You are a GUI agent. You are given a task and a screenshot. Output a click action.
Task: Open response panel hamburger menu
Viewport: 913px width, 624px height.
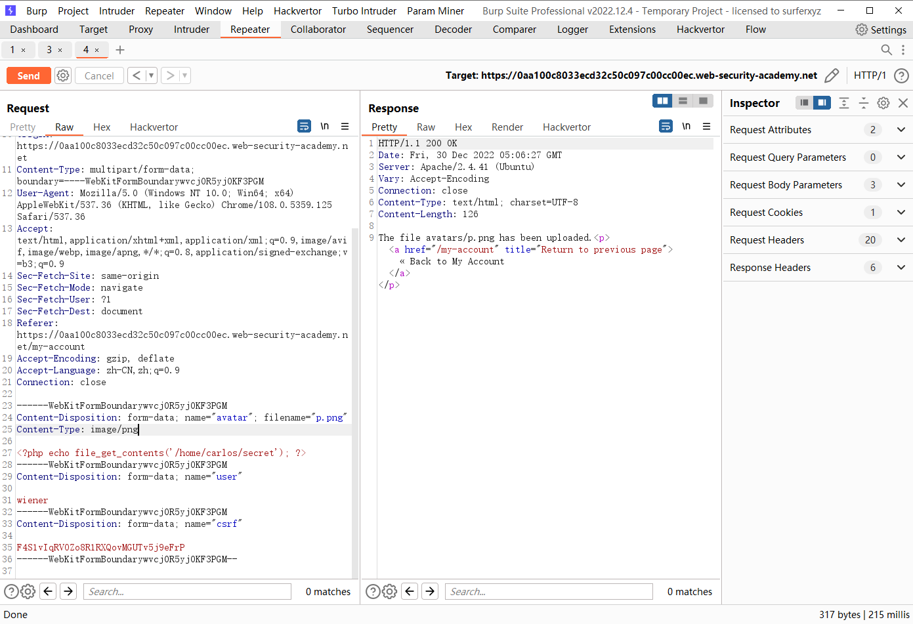pos(707,126)
